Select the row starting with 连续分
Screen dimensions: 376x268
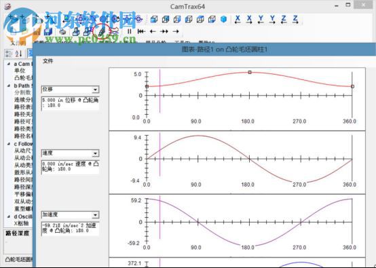(23, 100)
